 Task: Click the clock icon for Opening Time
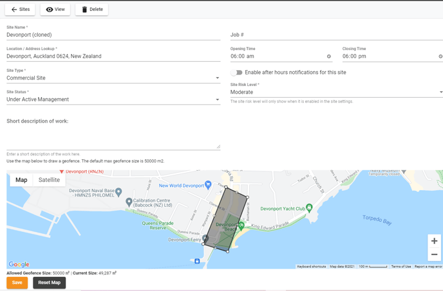coord(329,57)
